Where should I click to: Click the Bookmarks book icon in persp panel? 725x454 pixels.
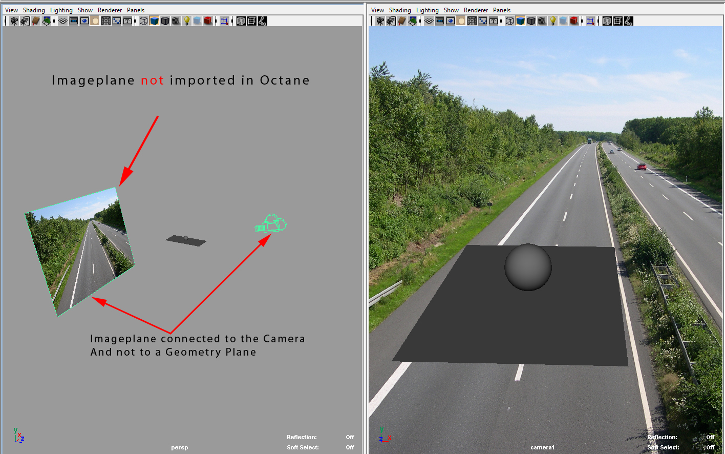click(x=36, y=21)
